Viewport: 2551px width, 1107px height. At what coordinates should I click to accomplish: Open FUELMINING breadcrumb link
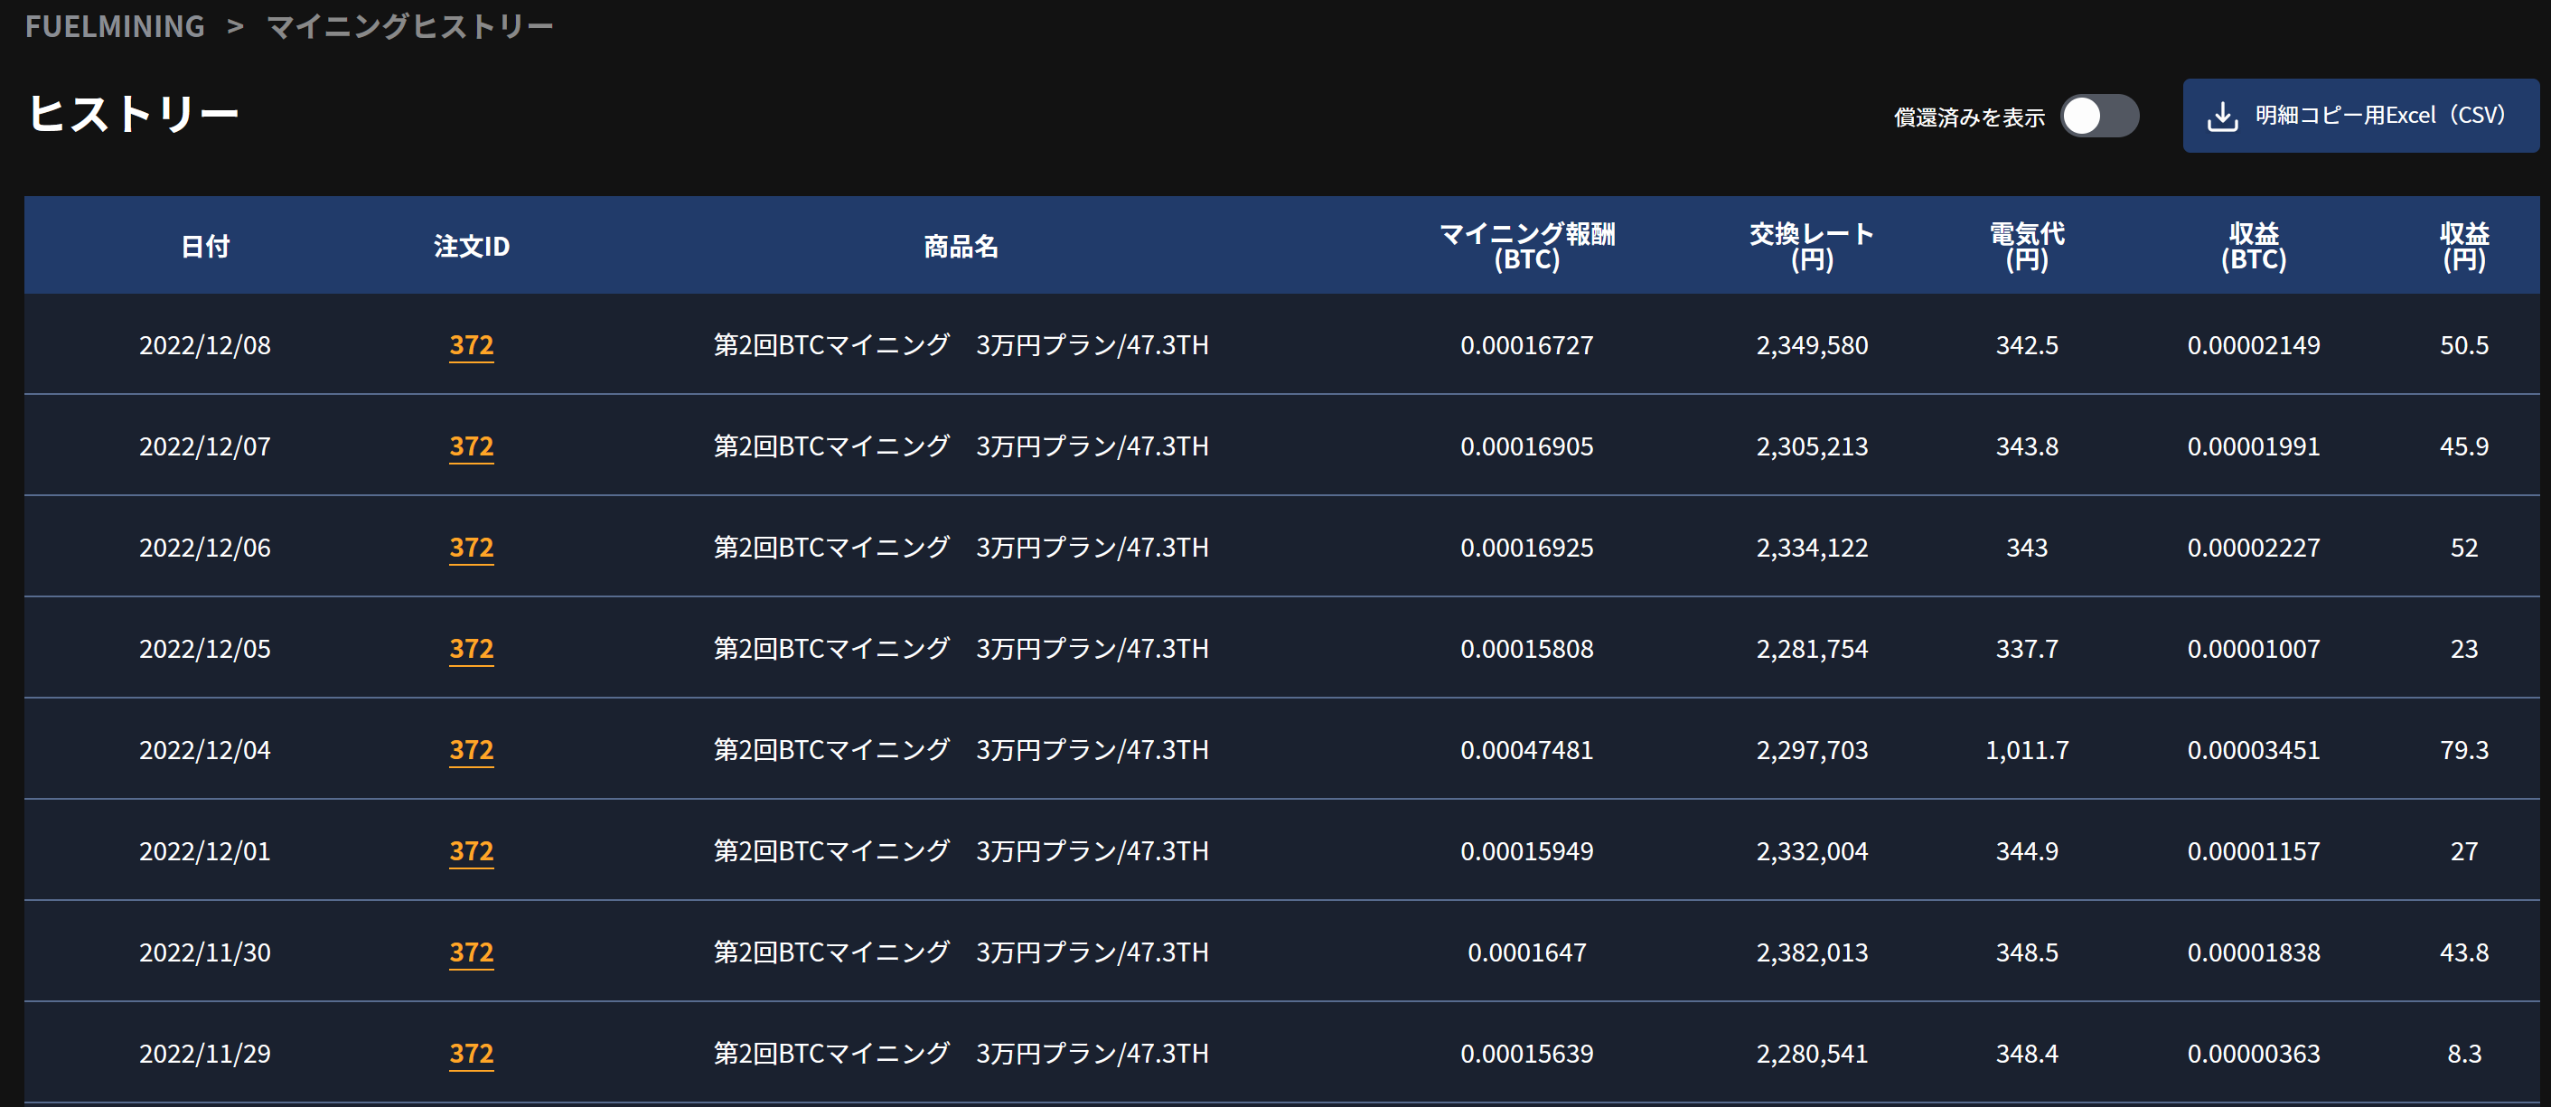tap(115, 27)
